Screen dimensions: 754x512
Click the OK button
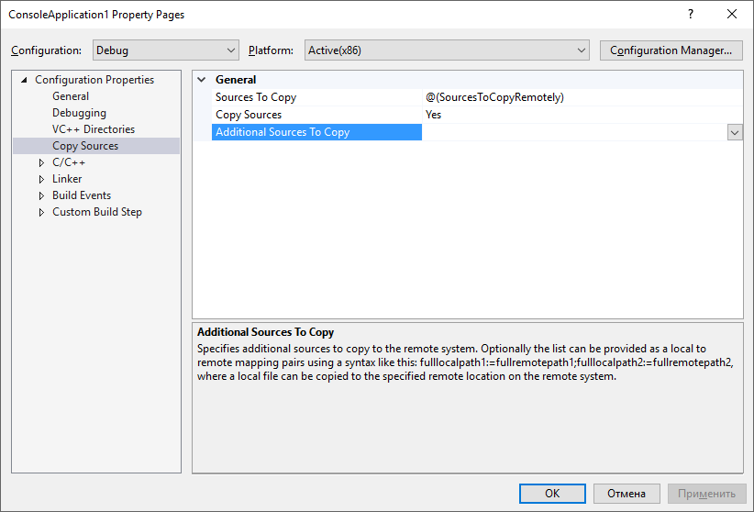(x=552, y=494)
